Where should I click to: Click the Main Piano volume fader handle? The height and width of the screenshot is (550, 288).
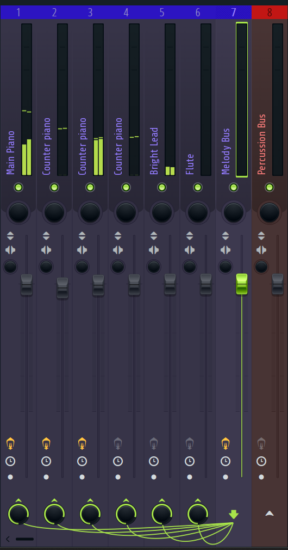27,285
